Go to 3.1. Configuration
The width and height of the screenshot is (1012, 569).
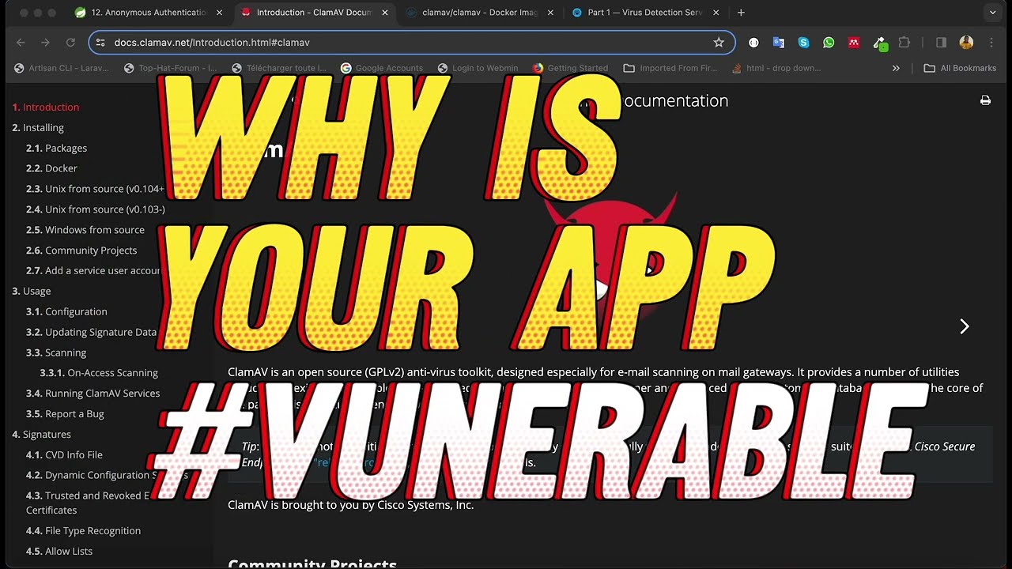66,311
